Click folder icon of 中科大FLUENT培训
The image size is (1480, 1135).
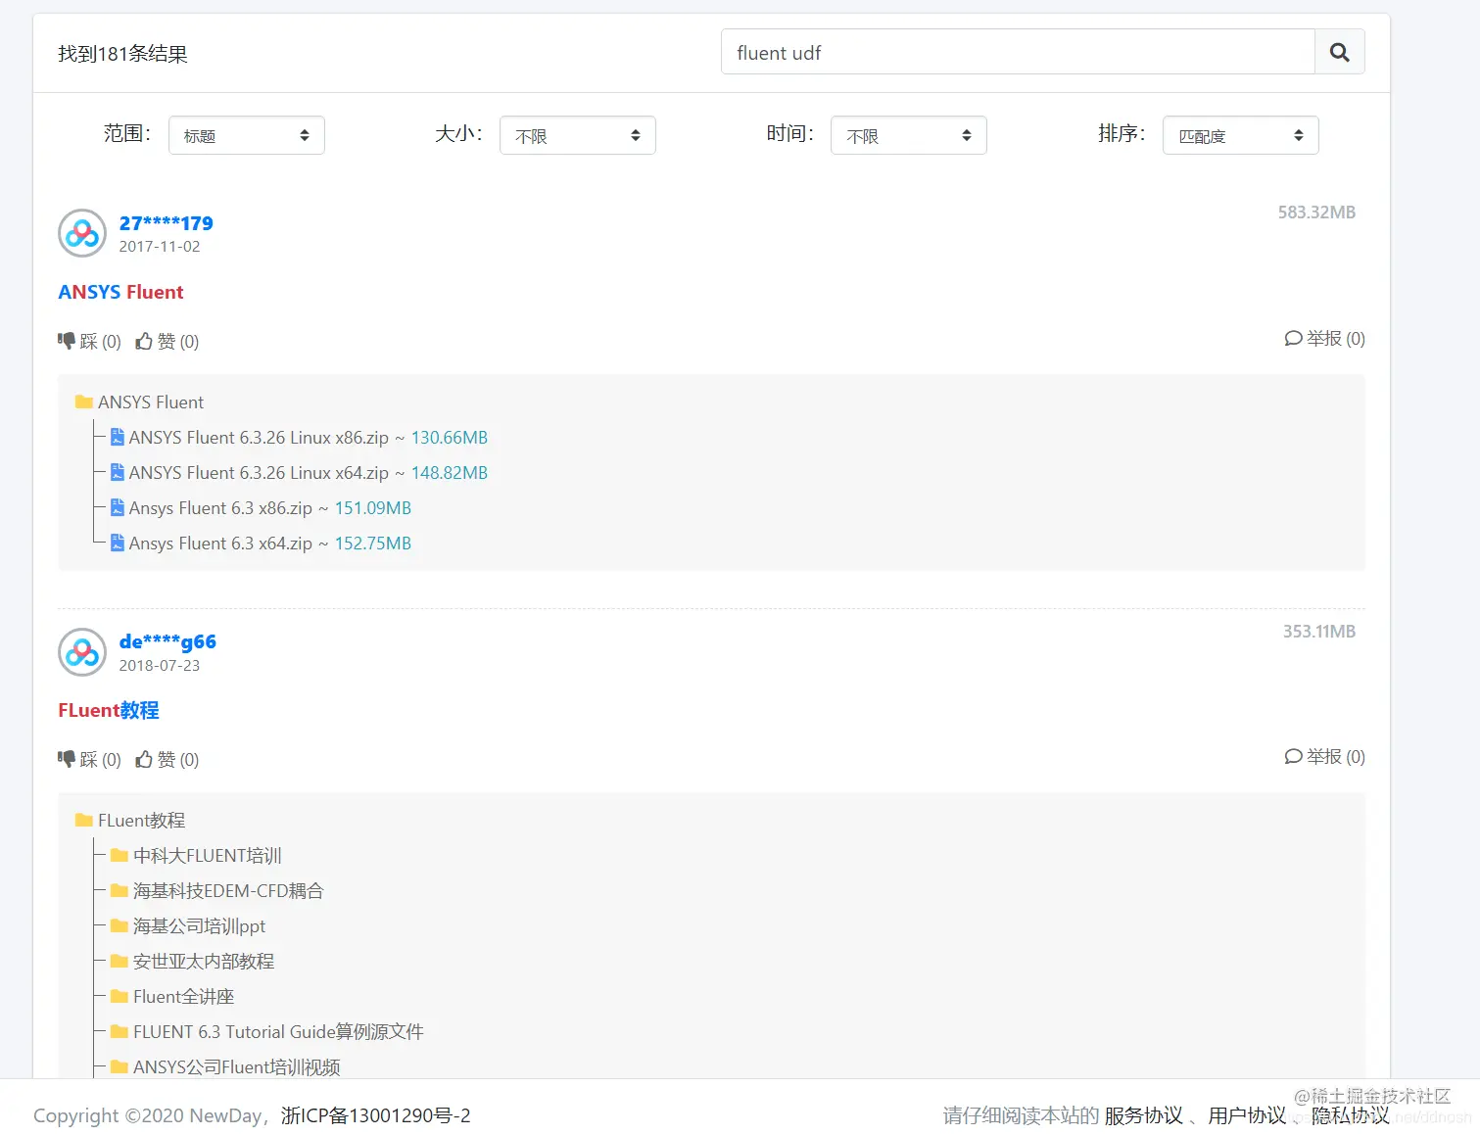(119, 855)
